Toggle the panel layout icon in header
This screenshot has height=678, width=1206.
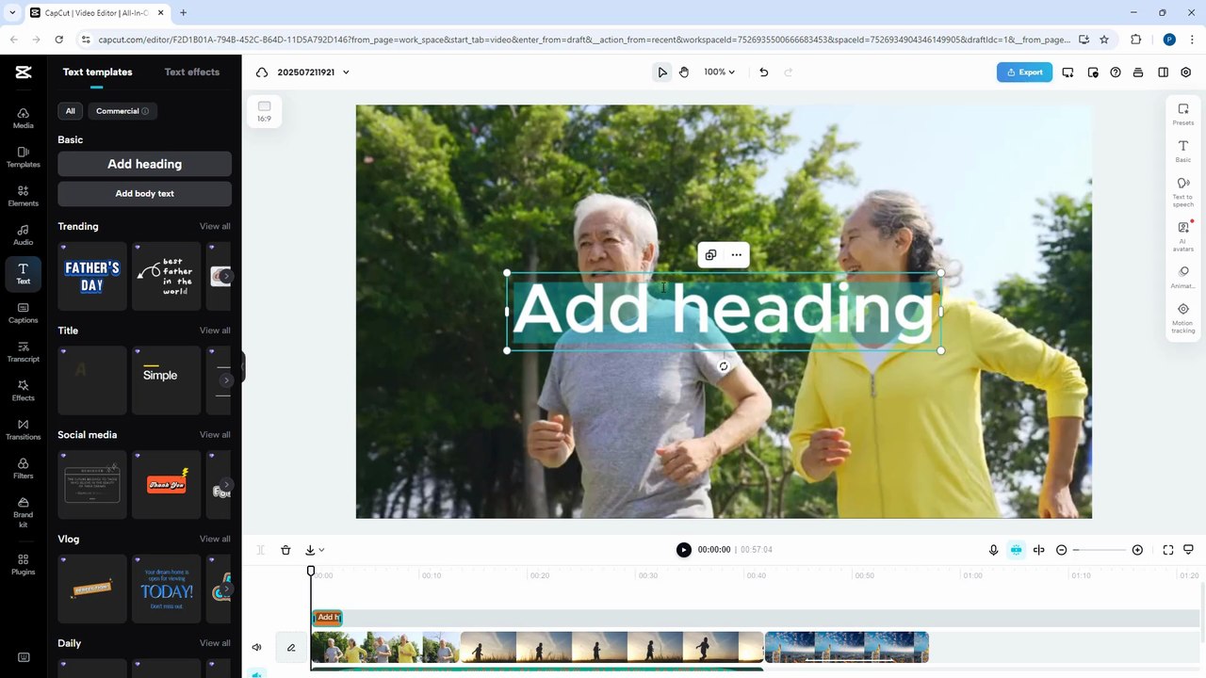pos(1163,73)
